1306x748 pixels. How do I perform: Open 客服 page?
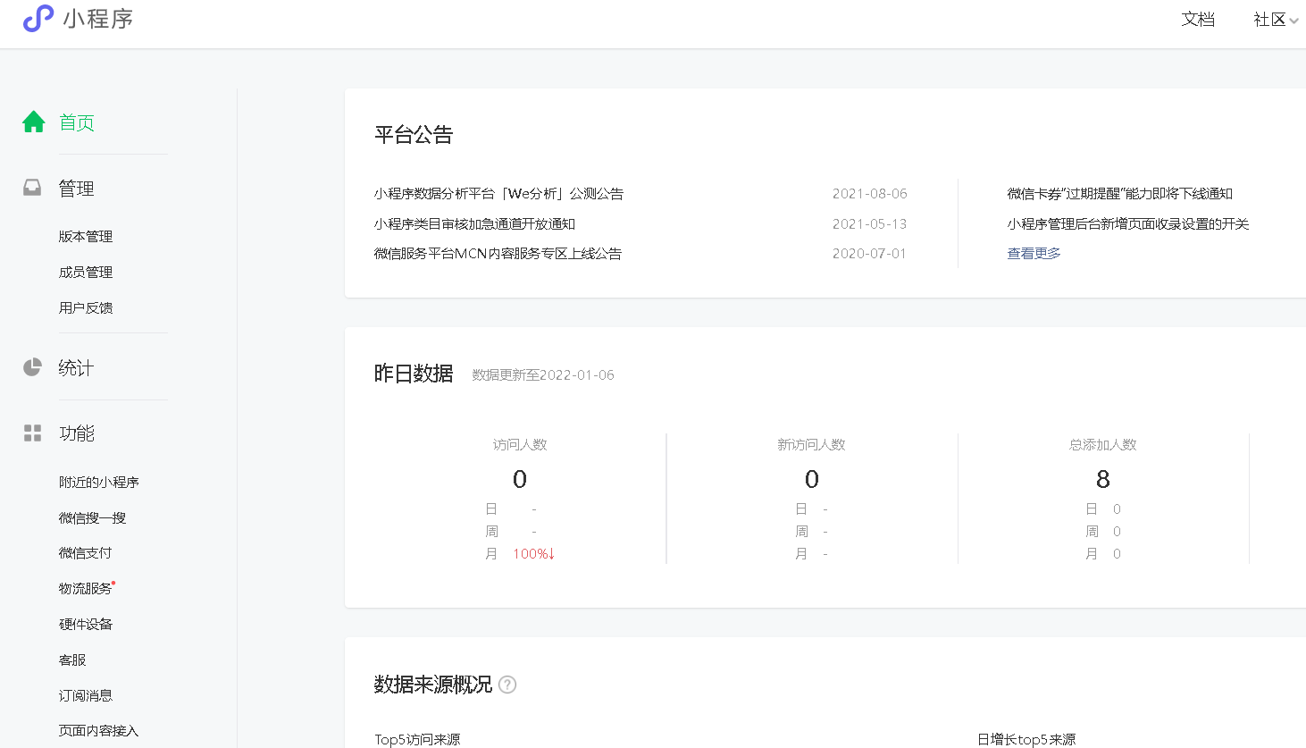[72, 660]
